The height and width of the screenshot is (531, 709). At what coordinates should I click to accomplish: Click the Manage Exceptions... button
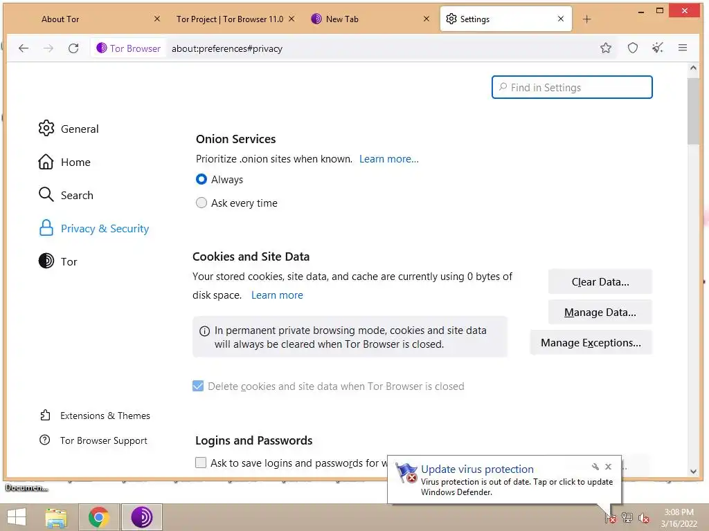click(x=591, y=343)
